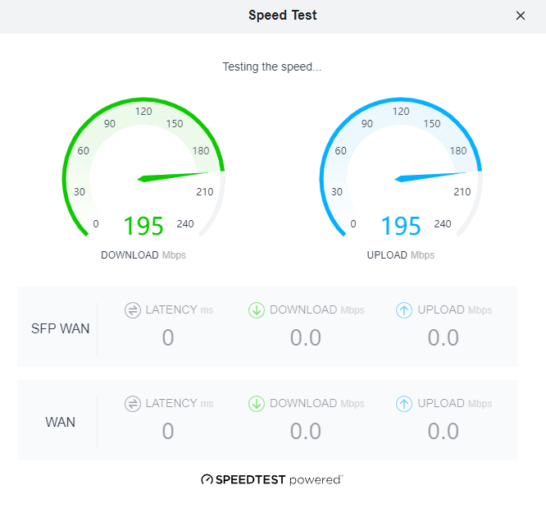Click the Speed Test title text

282,16
